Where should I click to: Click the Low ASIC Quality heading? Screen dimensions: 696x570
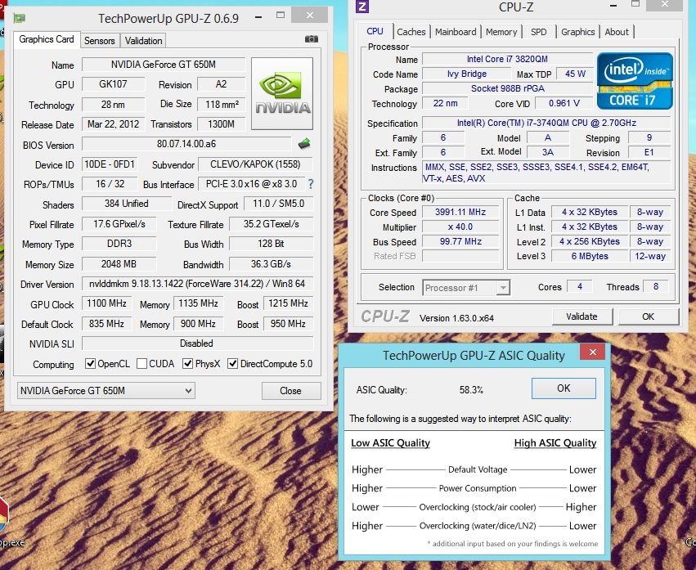pos(391,443)
